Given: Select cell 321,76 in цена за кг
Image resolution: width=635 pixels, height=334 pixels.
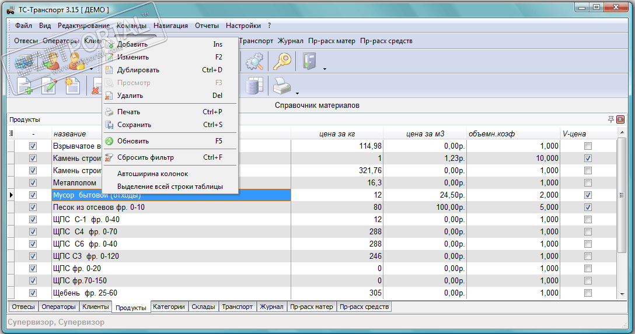Looking at the screenshot, I should [337, 170].
